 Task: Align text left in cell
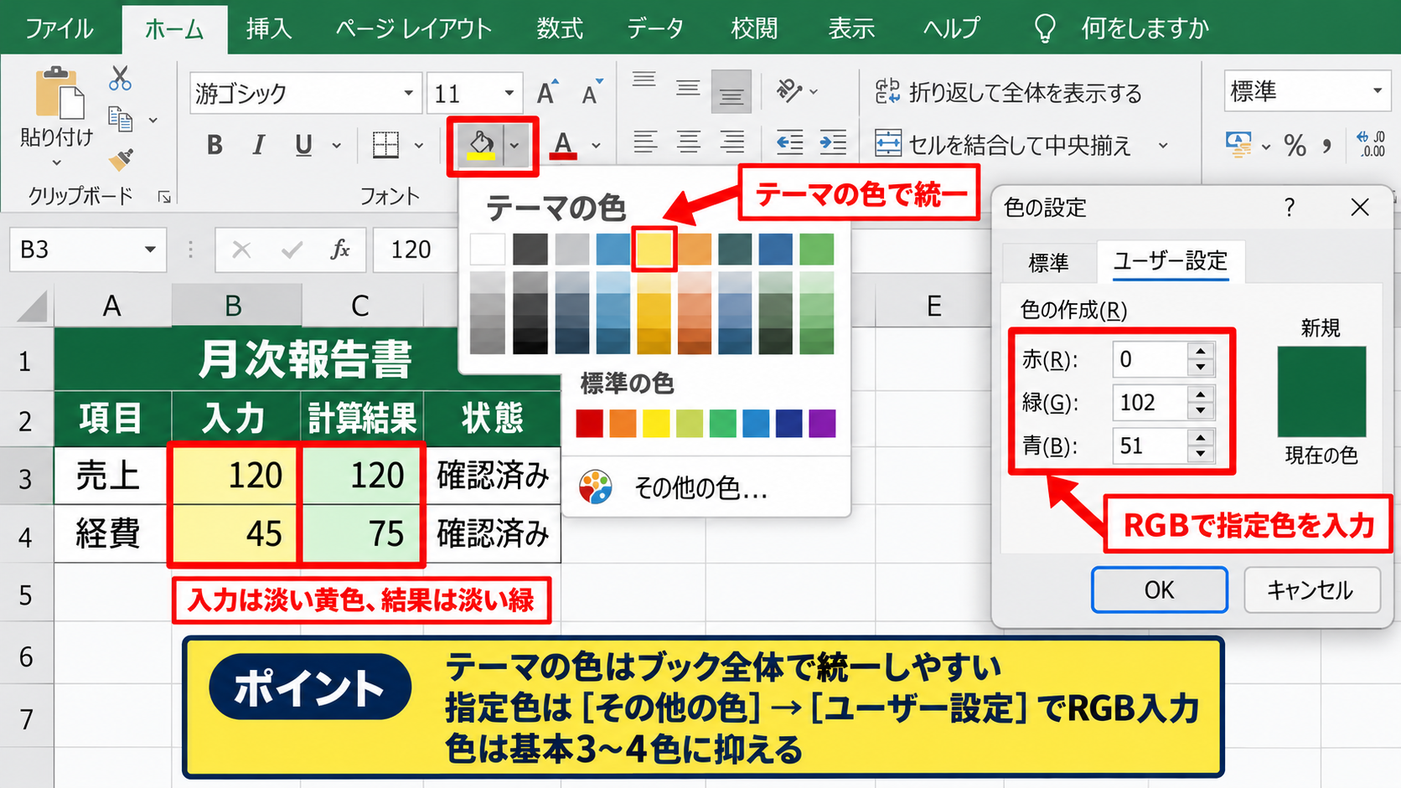click(x=644, y=142)
